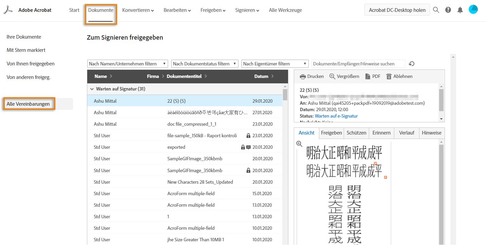486x245 pixels.
Task: Open Ihre Dokumente in sidebar
Action: [x=24, y=37]
